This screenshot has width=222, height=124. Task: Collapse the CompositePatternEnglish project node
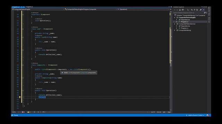point(174,18)
